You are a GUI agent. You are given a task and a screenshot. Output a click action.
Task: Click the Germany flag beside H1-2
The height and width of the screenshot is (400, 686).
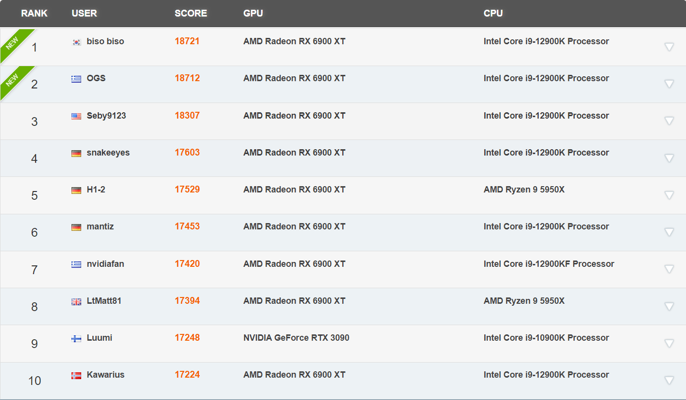(76, 190)
